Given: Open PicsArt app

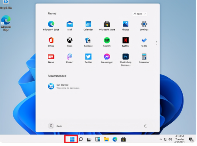Looking at the screenshot, I should click(70, 59).
